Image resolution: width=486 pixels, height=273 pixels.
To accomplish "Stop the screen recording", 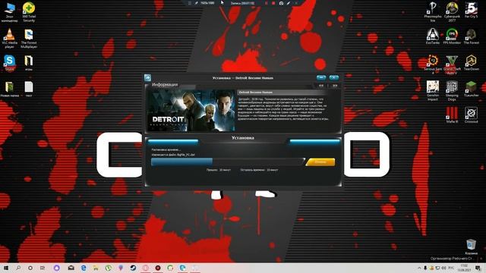I will point(273,3).
